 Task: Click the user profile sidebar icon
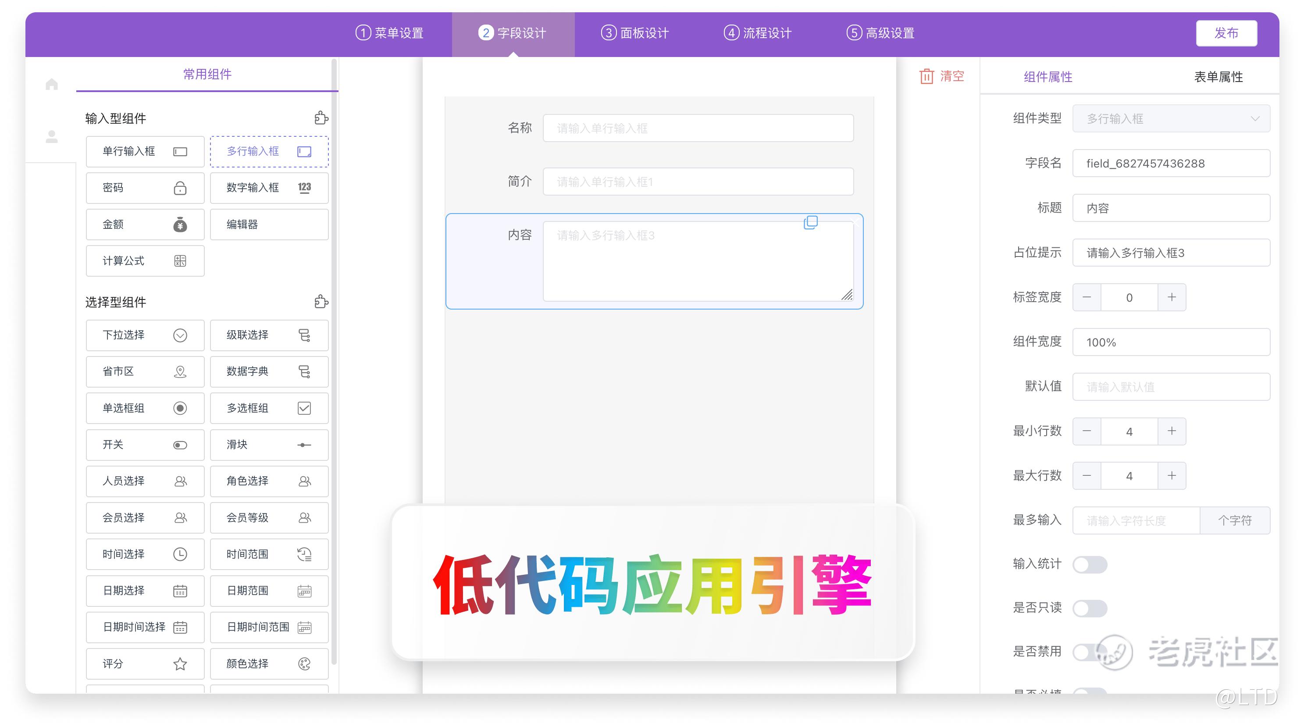point(52,137)
